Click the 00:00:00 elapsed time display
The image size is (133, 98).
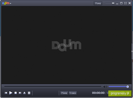[x=98, y=93]
